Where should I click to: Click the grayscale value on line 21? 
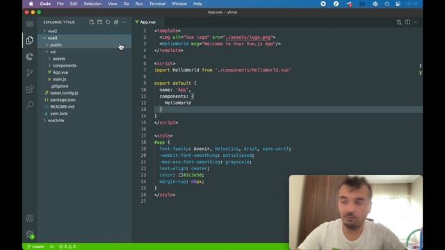coord(237,162)
